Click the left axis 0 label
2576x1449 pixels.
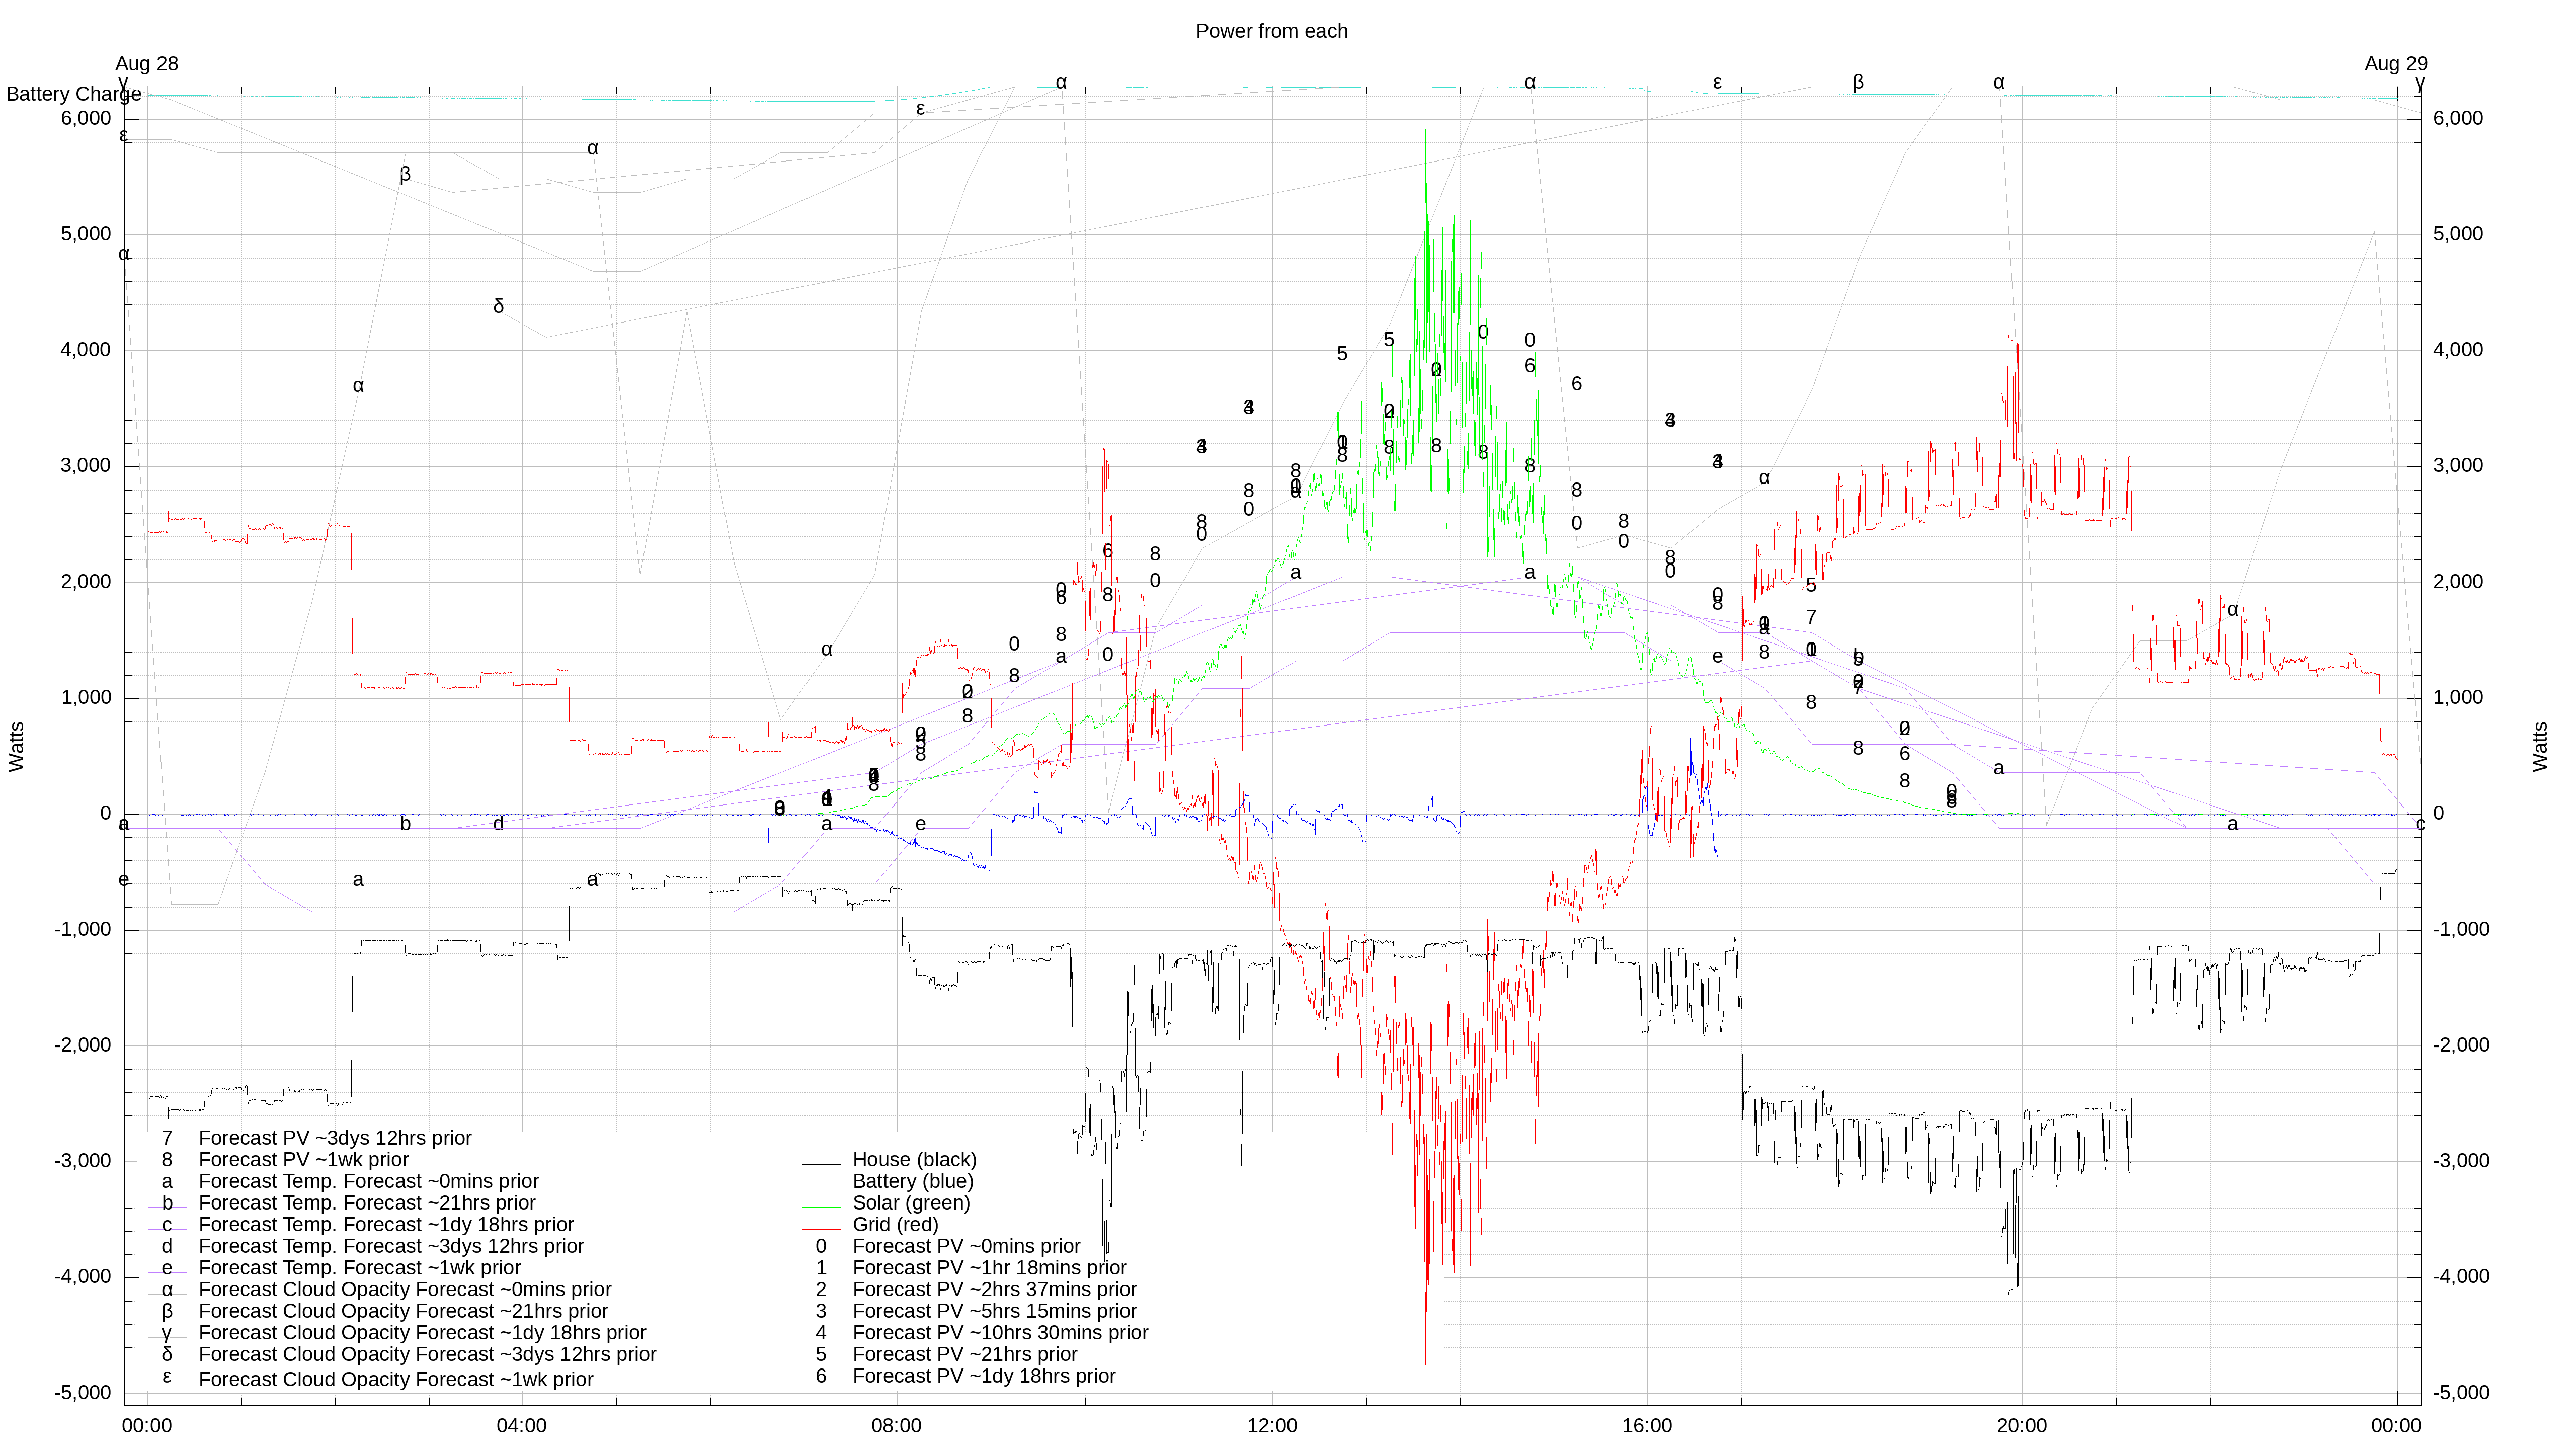(105, 814)
